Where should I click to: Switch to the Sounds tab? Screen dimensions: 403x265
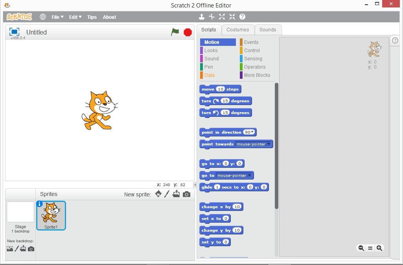[x=268, y=29]
